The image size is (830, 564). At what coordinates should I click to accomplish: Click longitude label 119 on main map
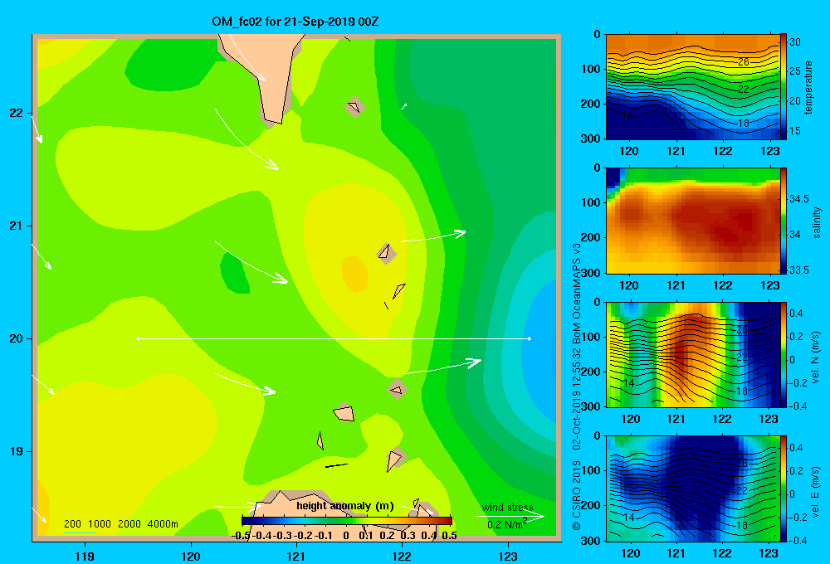click(85, 556)
